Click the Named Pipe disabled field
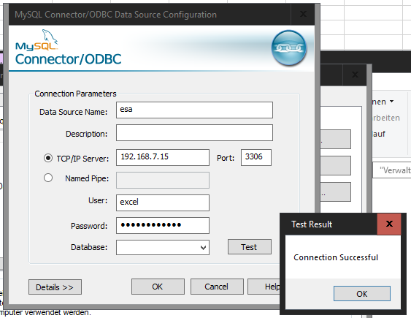The width and height of the screenshot is (411, 318). (x=163, y=180)
